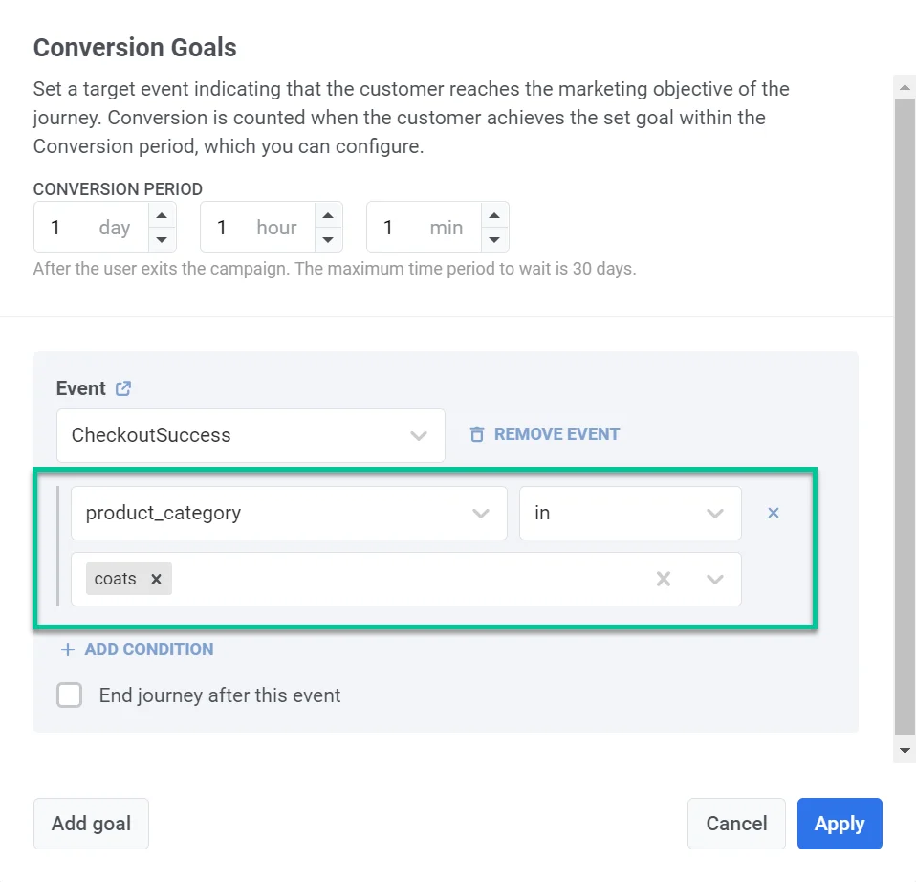Increase the hour value with the up arrow

coord(328,215)
